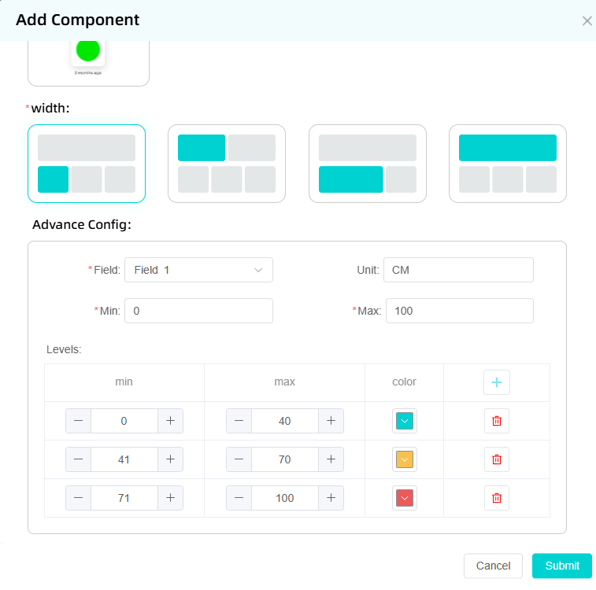Delete the 0 to 40 level row
This screenshot has width=596, height=590.
tap(497, 421)
